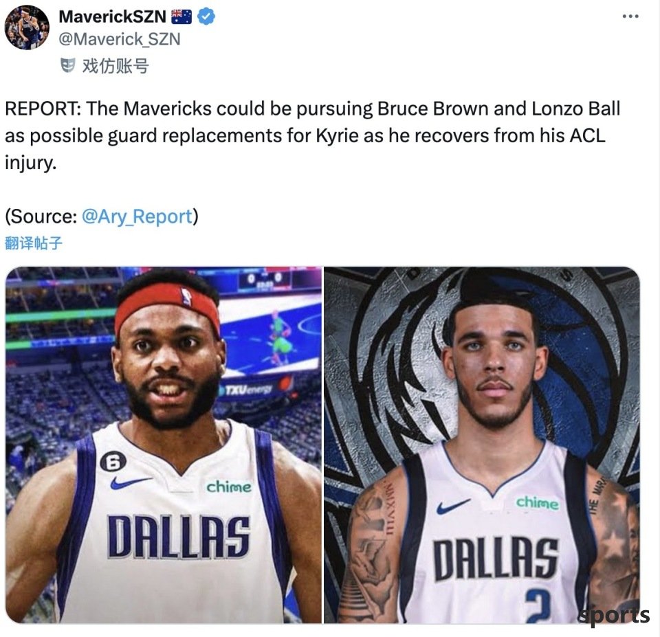The height and width of the screenshot is (637, 660).
Task: Click the sports watermark on image
Action: coord(614,615)
